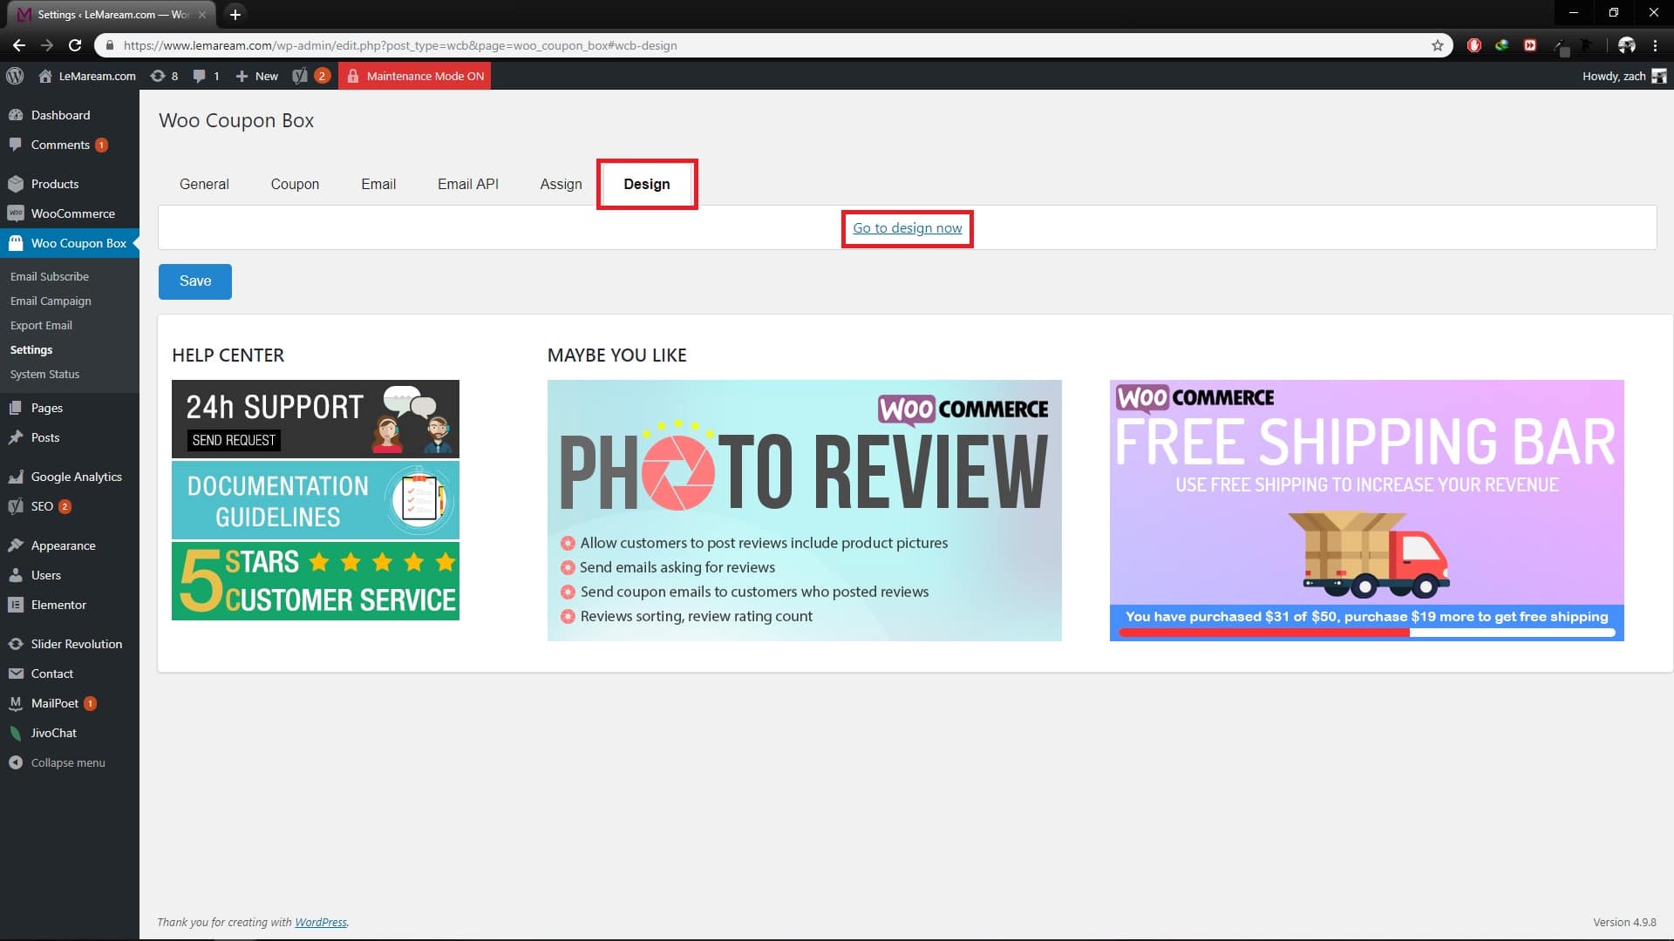The width and height of the screenshot is (1674, 941).
Task: Close the Settings LeMaream.com tab
Action: pos(202,14)
